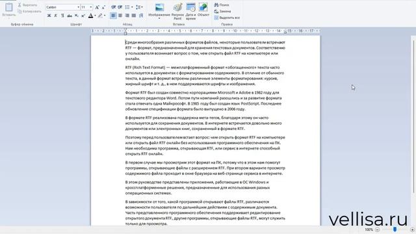Toggle underline Ч formatting
416x234 pixels.
pos(62,16)
